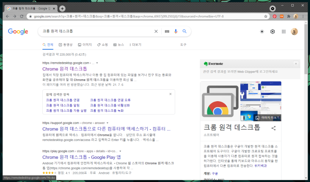310x182 pixels.
Task: Click the browser forward arrow
Action: click(15, 16)
